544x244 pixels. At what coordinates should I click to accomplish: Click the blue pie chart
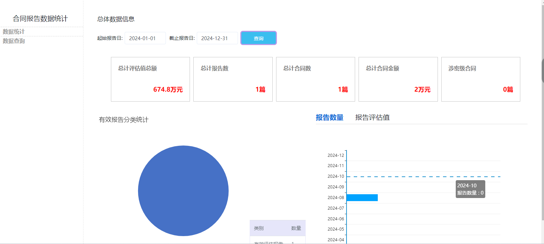(x=183, y=191)
